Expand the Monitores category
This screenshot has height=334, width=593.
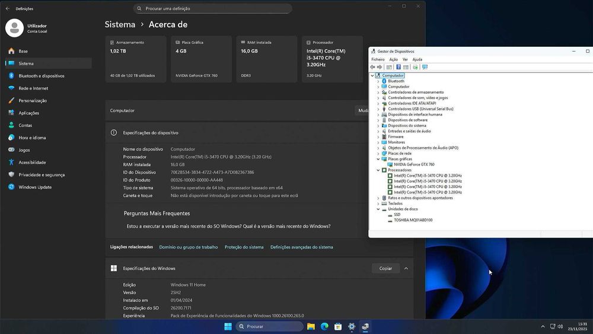point(378,142)
